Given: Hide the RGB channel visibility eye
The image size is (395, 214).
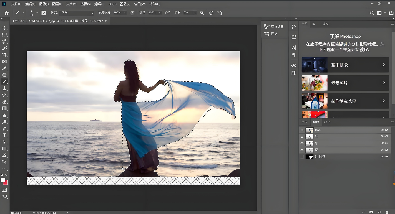Looking at the screenshot, I should [302, 130].
